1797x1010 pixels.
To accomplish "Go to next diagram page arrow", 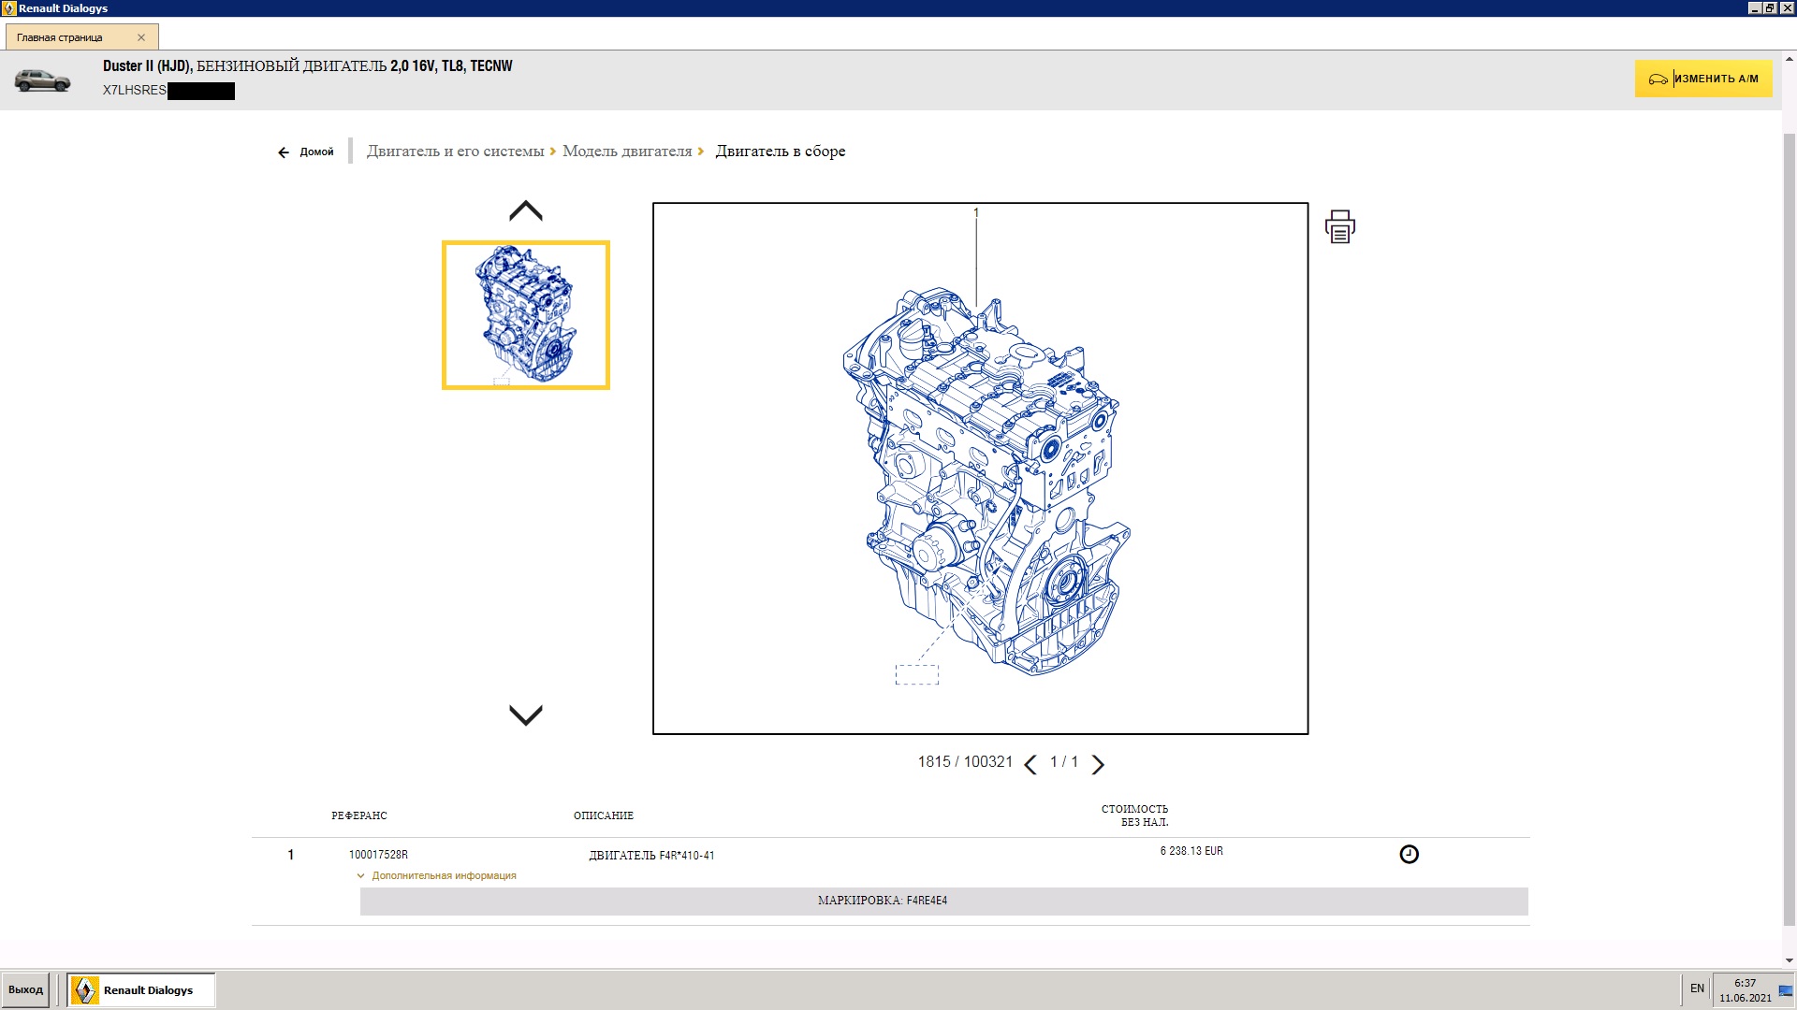I will (x=1098, y=765).
